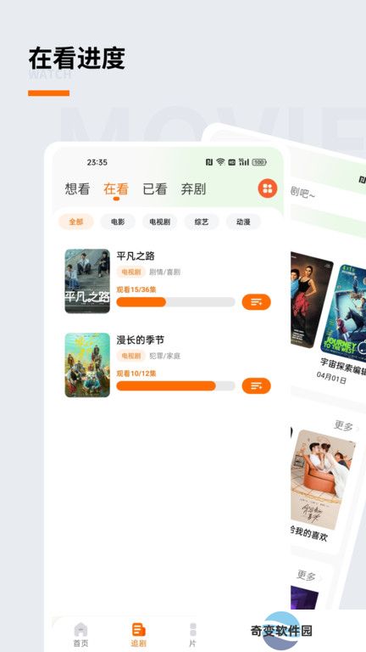Filter by 综艺 chip
Image resolution: width=366 pixels, height=652 pixels.
[x=202, y=222]
